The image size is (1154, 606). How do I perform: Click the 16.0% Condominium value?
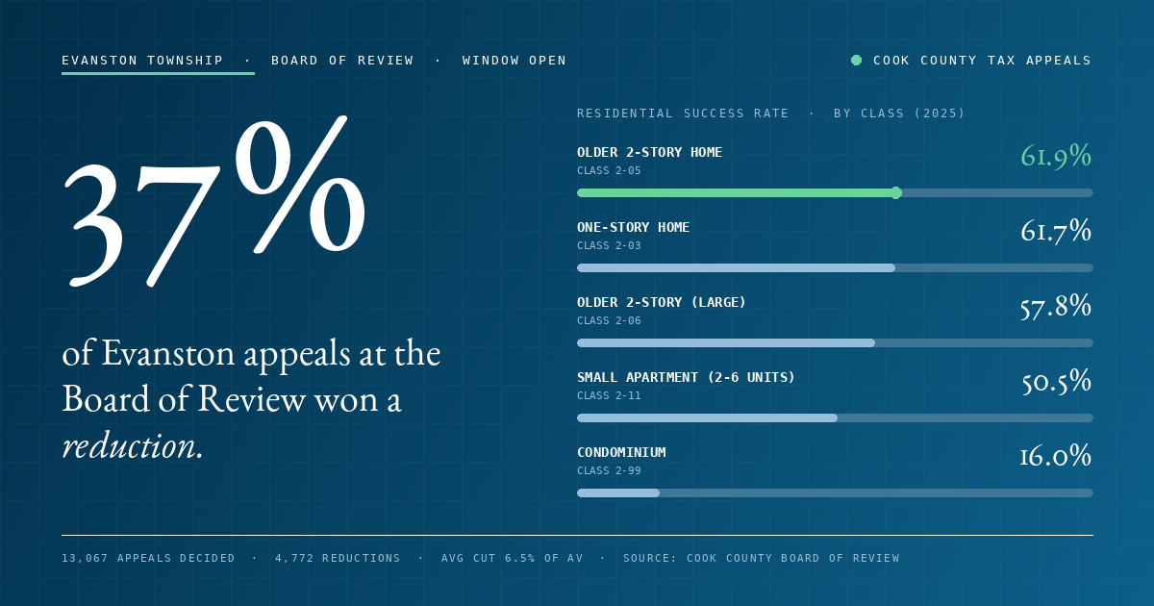(1056, 456)
